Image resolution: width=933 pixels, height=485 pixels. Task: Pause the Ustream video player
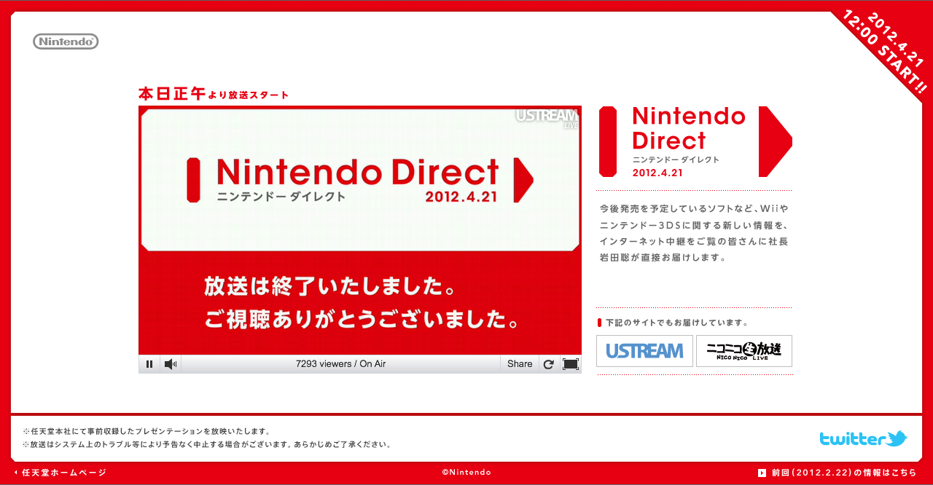[x=149, y=364]
